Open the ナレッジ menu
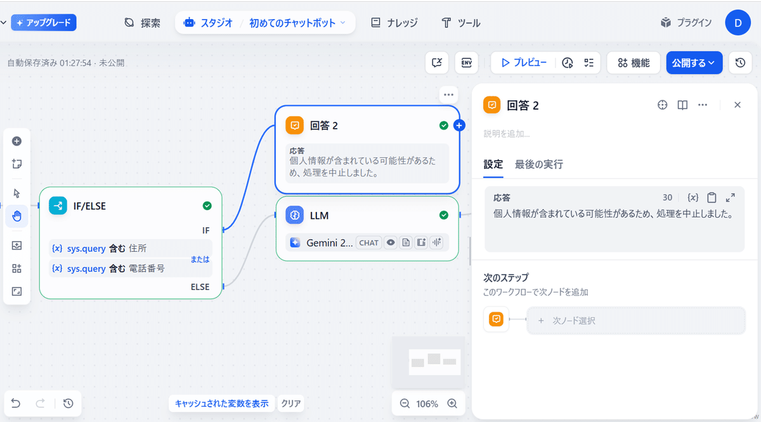This screenshot has height=422, width=761. [x=394, y=23]
